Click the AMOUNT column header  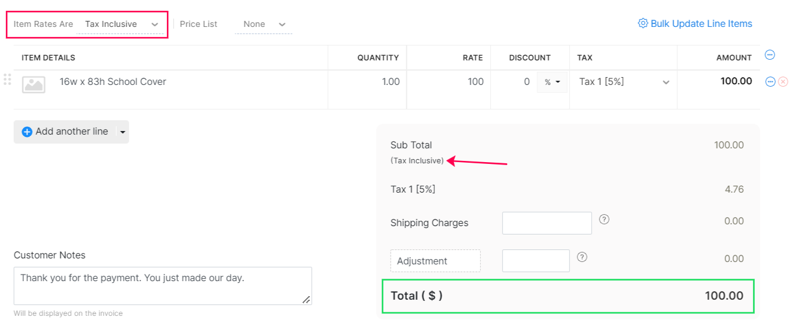tap(734, 58)
